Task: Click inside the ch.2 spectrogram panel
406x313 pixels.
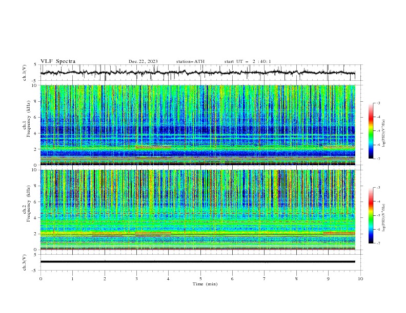Action: coord(197,210)
